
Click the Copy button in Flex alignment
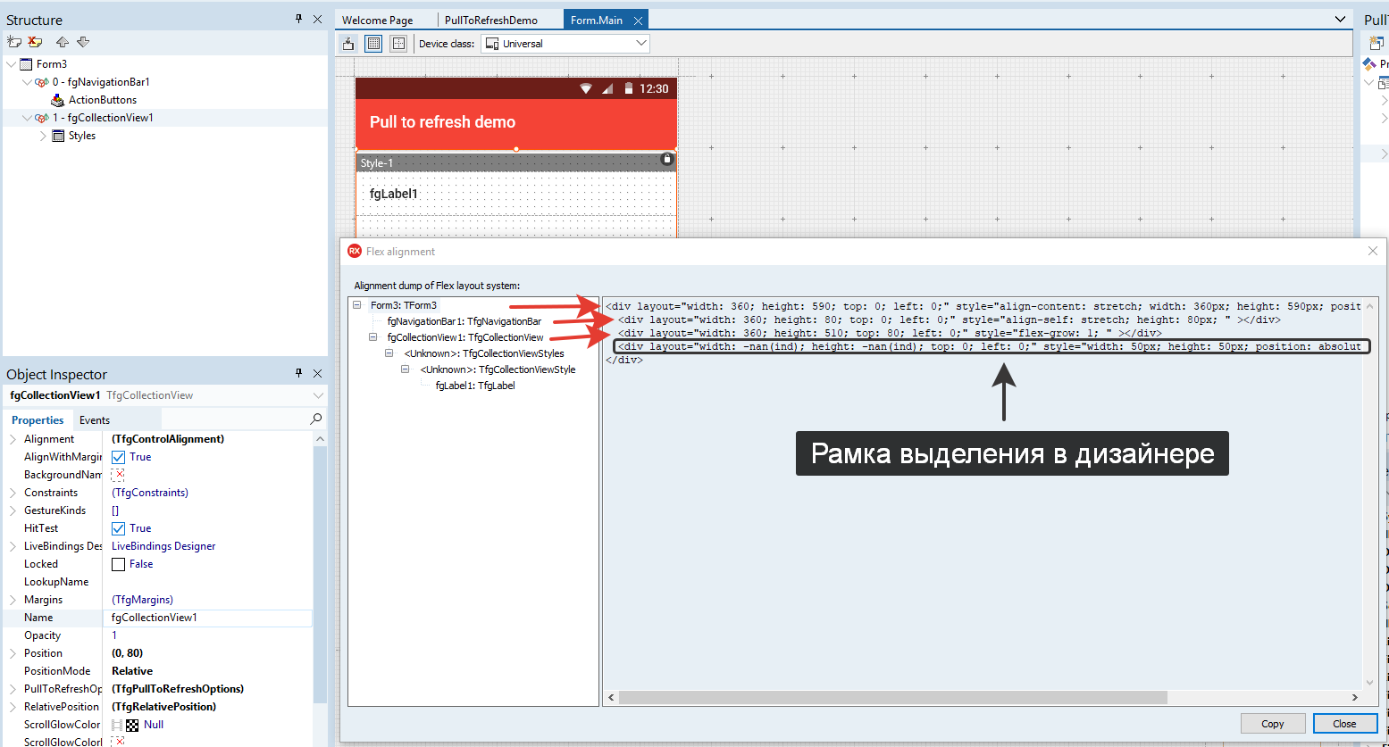[x=1273, y=724]
